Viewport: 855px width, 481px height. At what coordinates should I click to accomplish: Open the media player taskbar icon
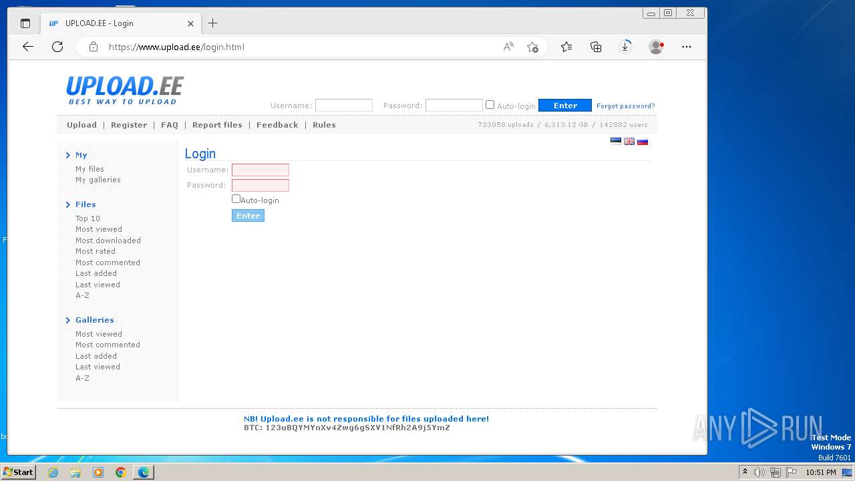pos(98,472)
